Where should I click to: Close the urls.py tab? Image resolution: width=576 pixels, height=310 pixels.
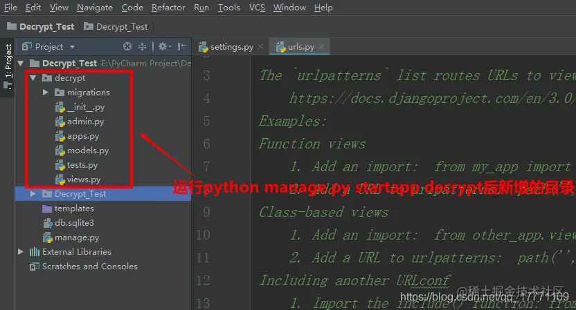click(x=321, y=47)
